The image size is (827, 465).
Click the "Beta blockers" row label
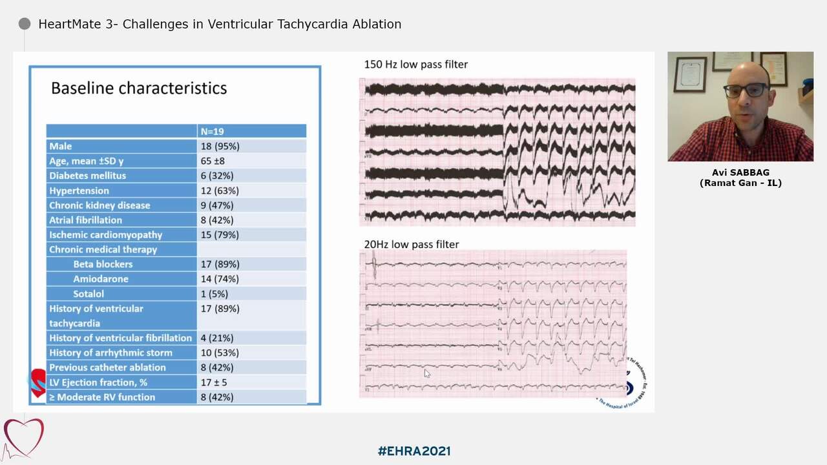tap(103, 264)
